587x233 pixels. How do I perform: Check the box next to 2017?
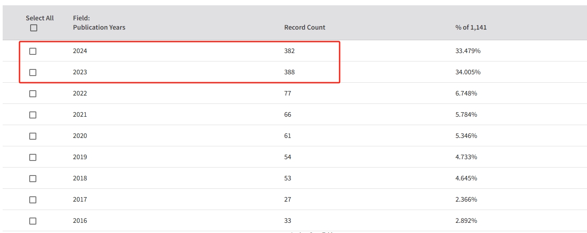pos(33,200)
